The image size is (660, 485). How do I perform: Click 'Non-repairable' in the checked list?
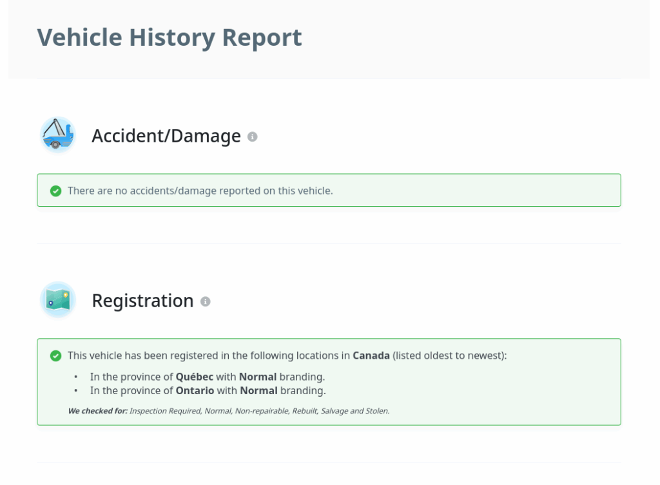(262, 411)
